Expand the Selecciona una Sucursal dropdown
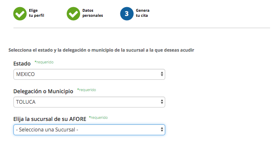 pyautogui.click(x=89, y=130)
